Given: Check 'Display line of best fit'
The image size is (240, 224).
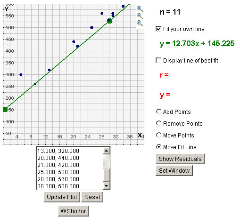Looking at the screenshot, I should 158,60.
